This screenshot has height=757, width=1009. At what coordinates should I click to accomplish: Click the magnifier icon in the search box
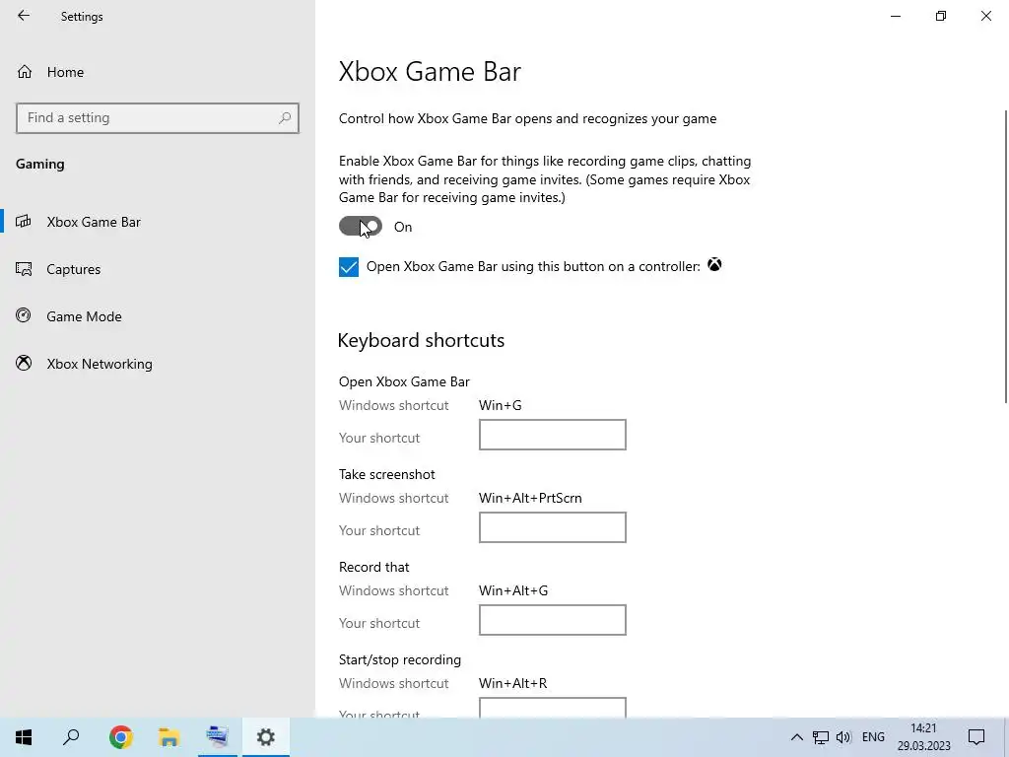pos(285,118)
